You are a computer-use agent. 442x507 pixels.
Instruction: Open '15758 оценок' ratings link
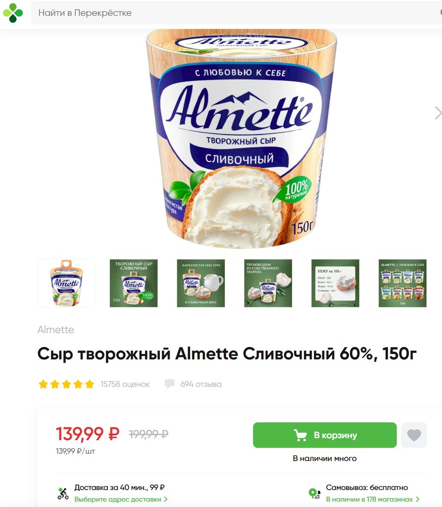click(x=125, y=384)
